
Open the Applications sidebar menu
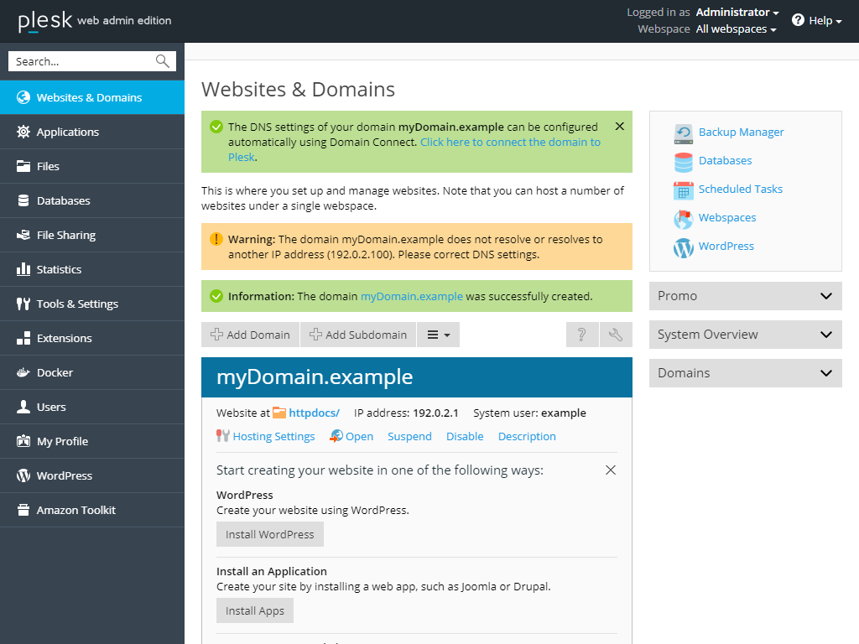[25, 132]
